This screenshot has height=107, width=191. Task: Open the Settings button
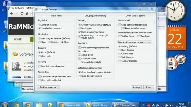pos(136,87)
